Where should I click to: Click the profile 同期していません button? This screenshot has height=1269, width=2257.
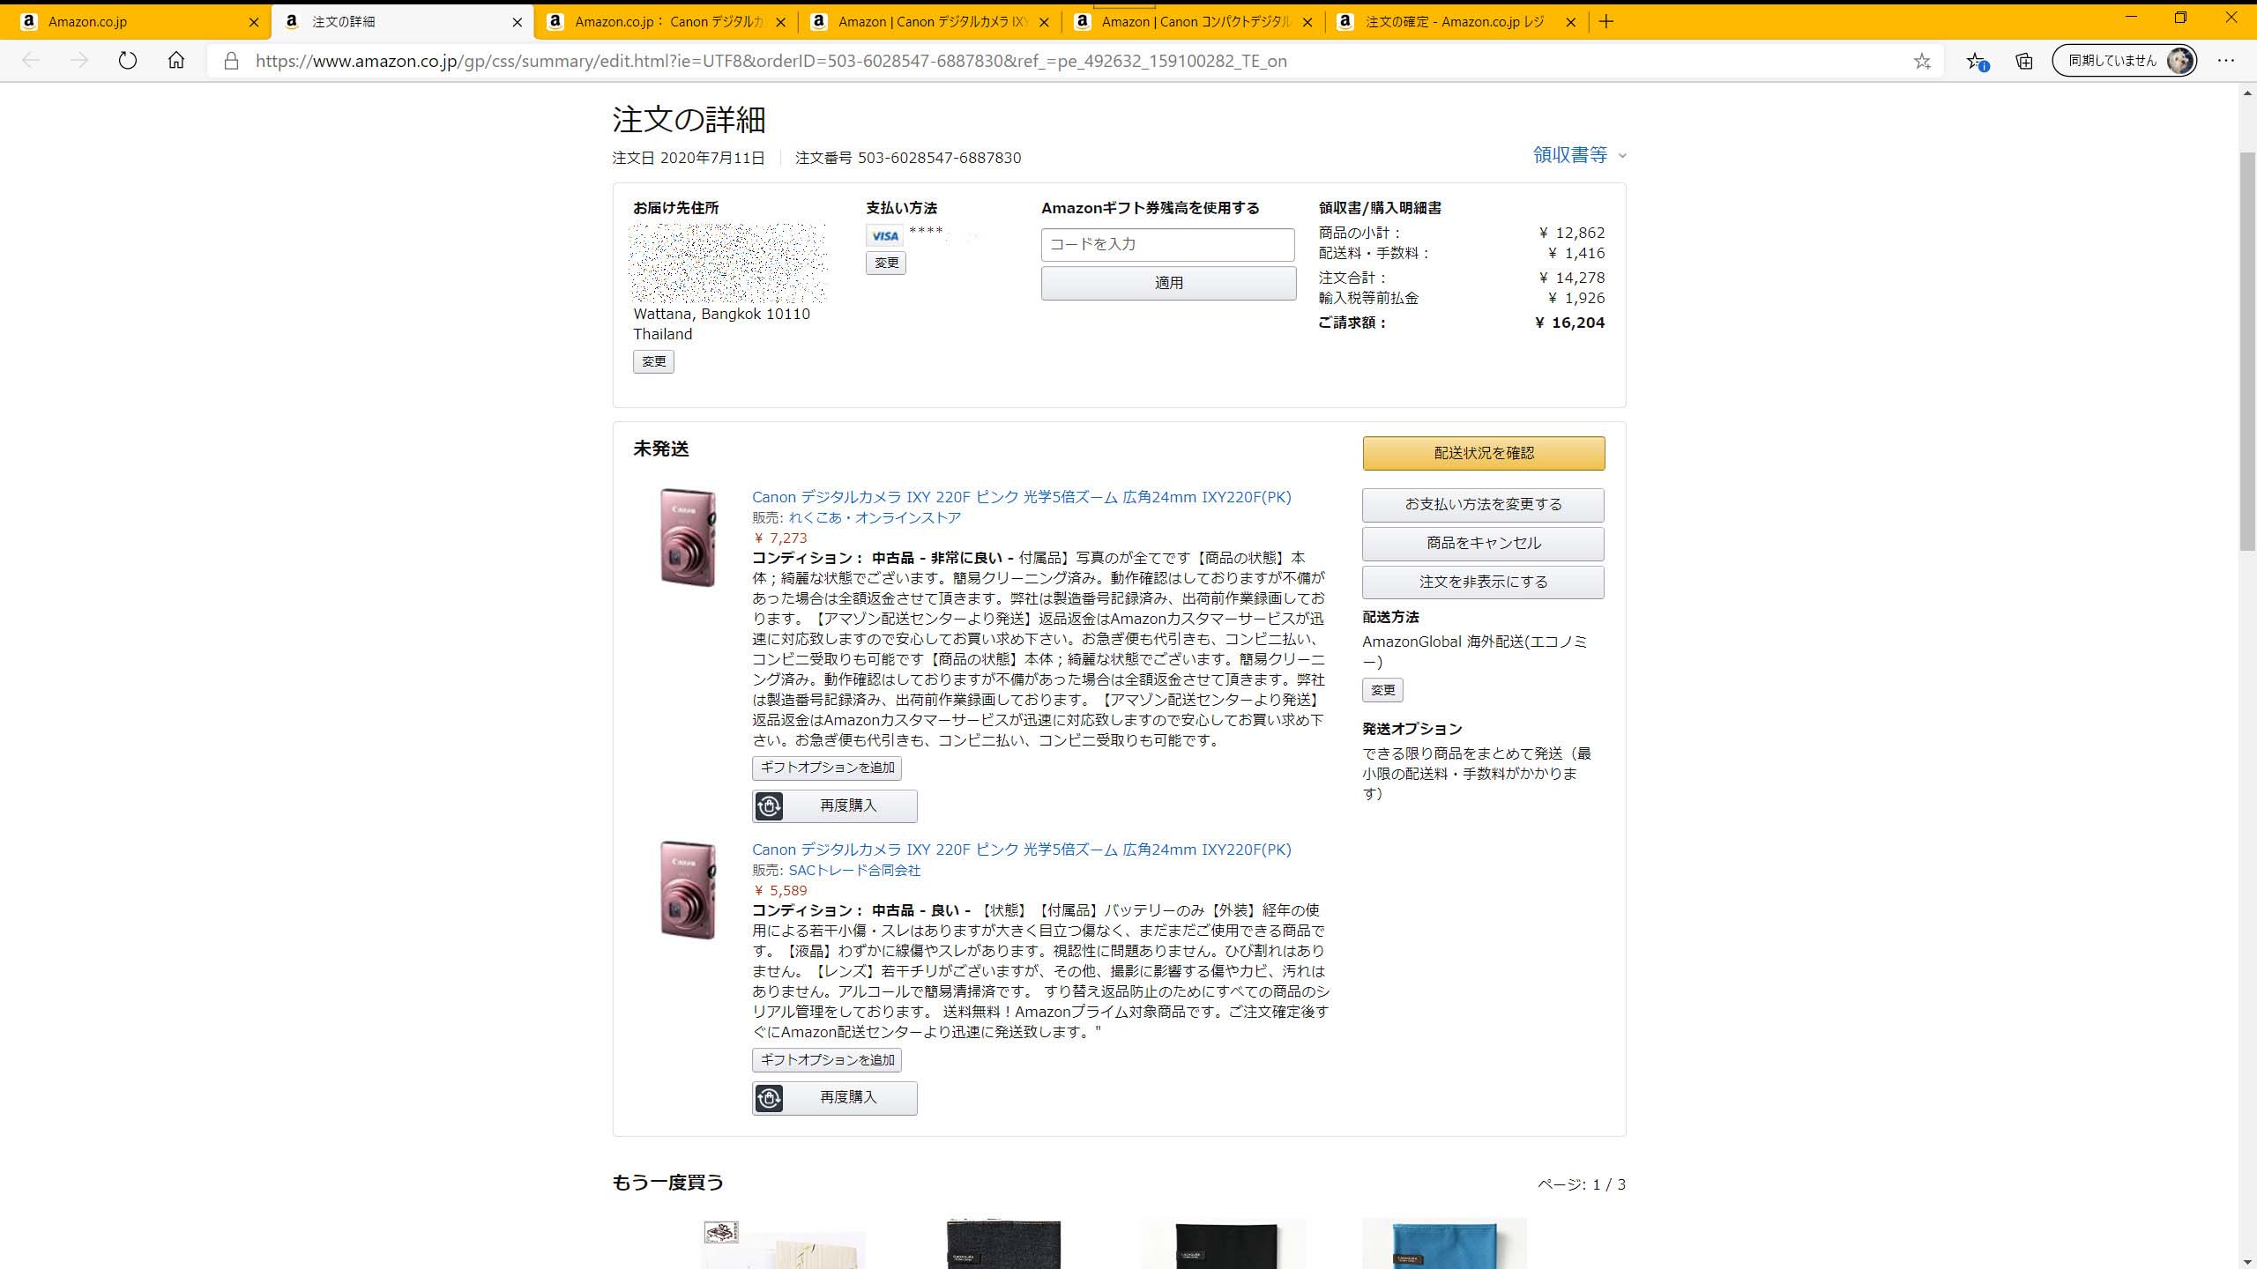pos(2124,61)
